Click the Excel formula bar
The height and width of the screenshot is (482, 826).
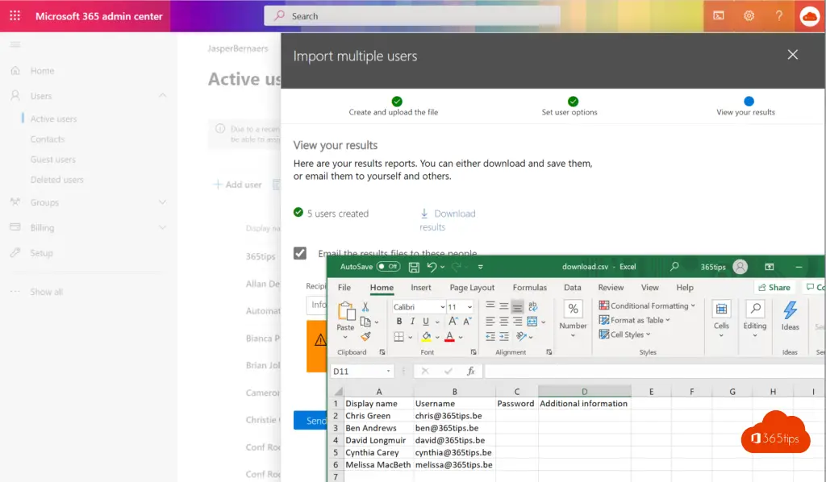(654, 371)
